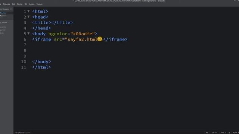The image size is (239, 134).
Task: Select sayfa2.html in working files
Action: click(3, 16)
